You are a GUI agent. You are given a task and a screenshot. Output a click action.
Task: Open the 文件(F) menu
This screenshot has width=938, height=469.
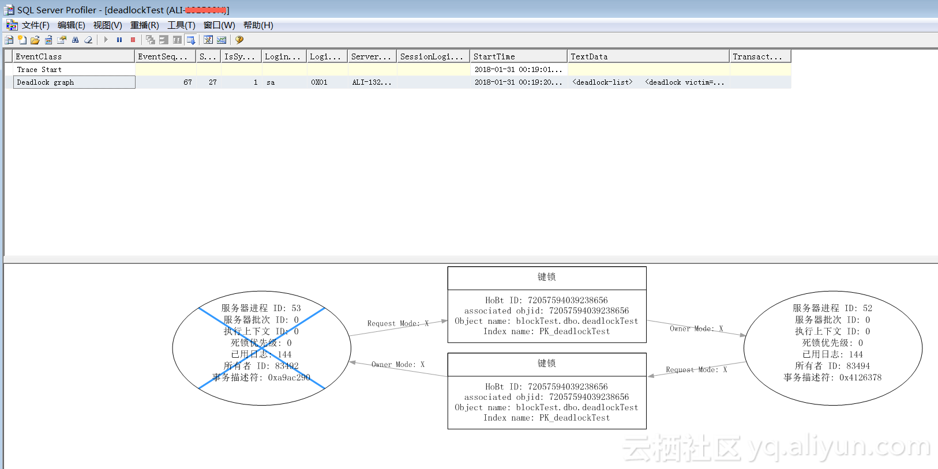pyautogui.click(x=36, y=25)
